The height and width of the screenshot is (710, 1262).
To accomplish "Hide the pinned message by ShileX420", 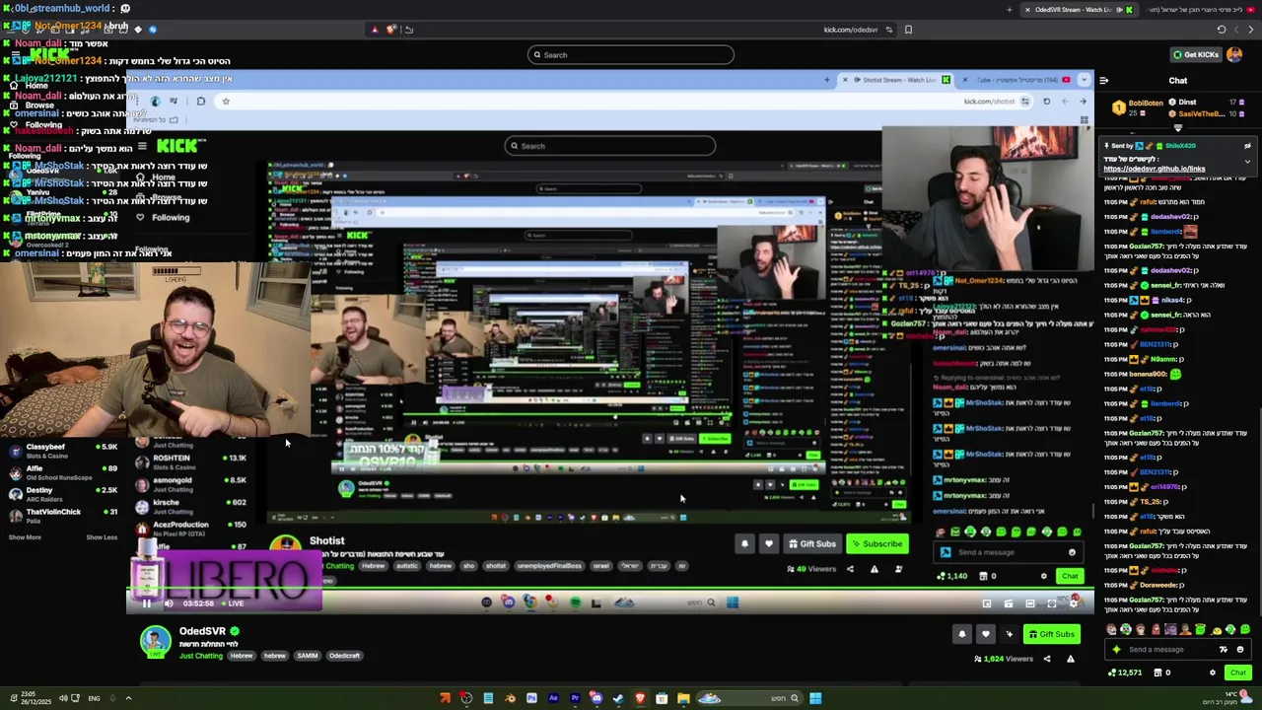I will click(x=1247, y=146).
